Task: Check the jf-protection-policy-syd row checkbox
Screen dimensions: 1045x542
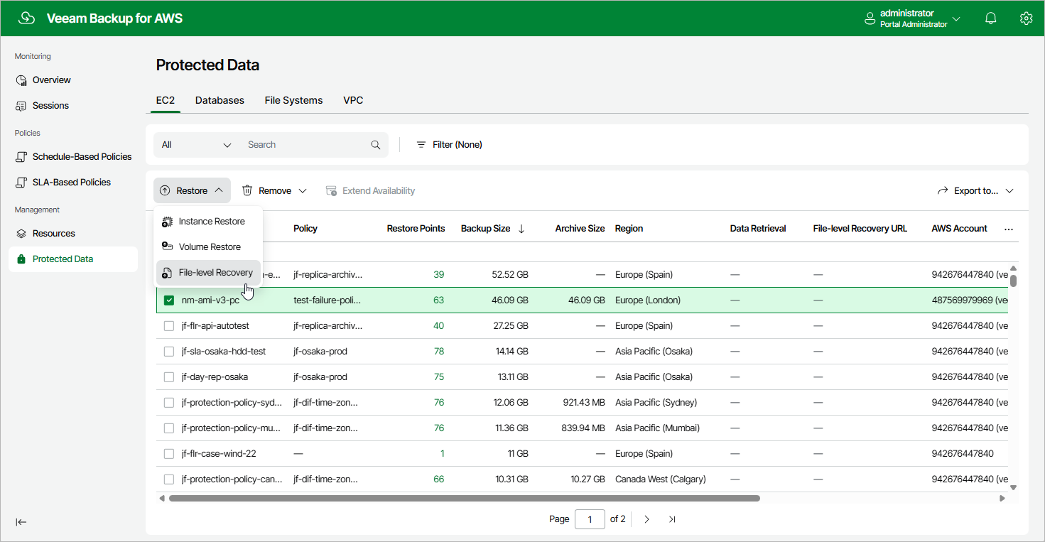Action: coord(169,403)
